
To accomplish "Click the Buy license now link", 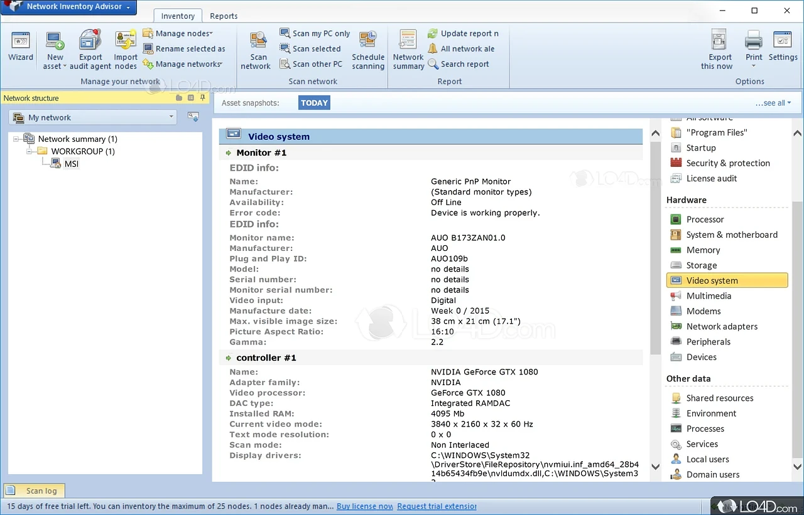I will (365, 506).
